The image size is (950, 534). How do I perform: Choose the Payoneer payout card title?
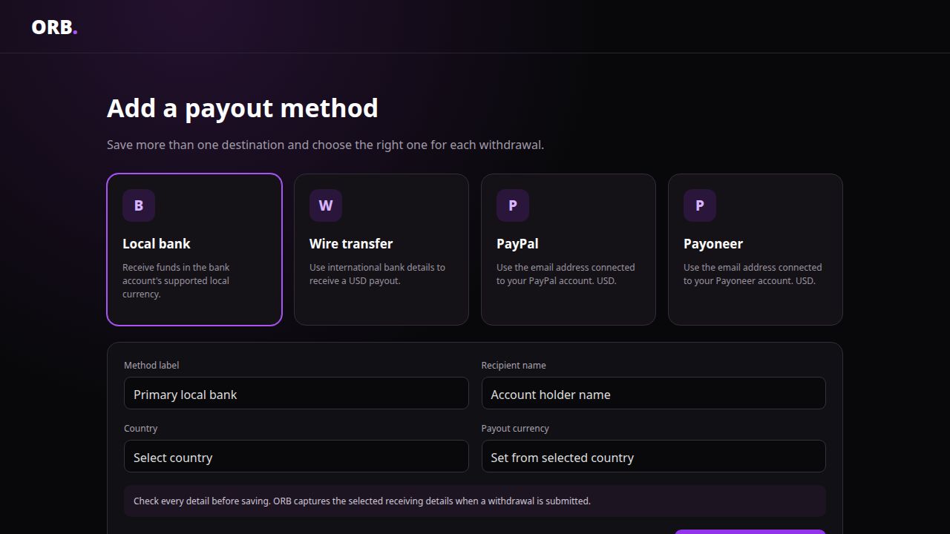(x=713, y=244)
